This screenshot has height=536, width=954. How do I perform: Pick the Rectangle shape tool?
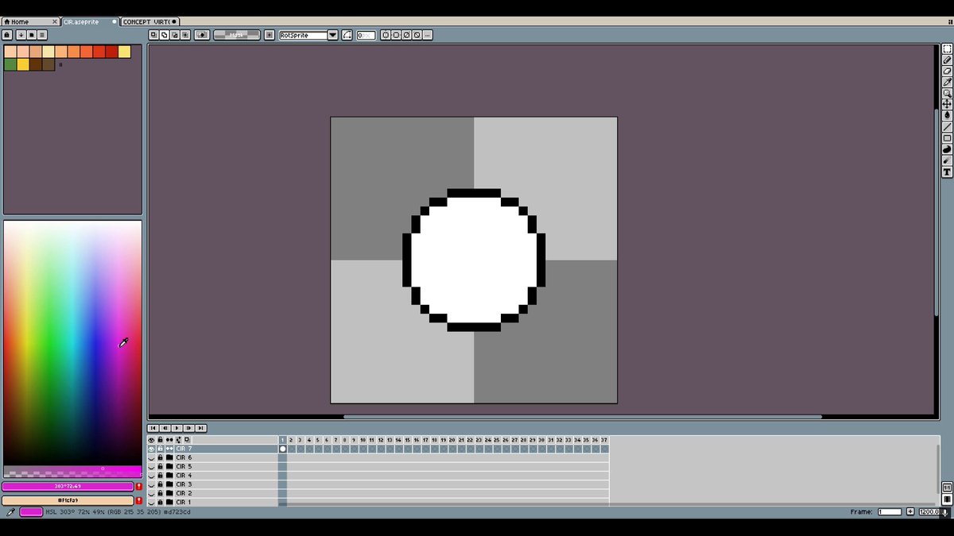click(947, 138)
